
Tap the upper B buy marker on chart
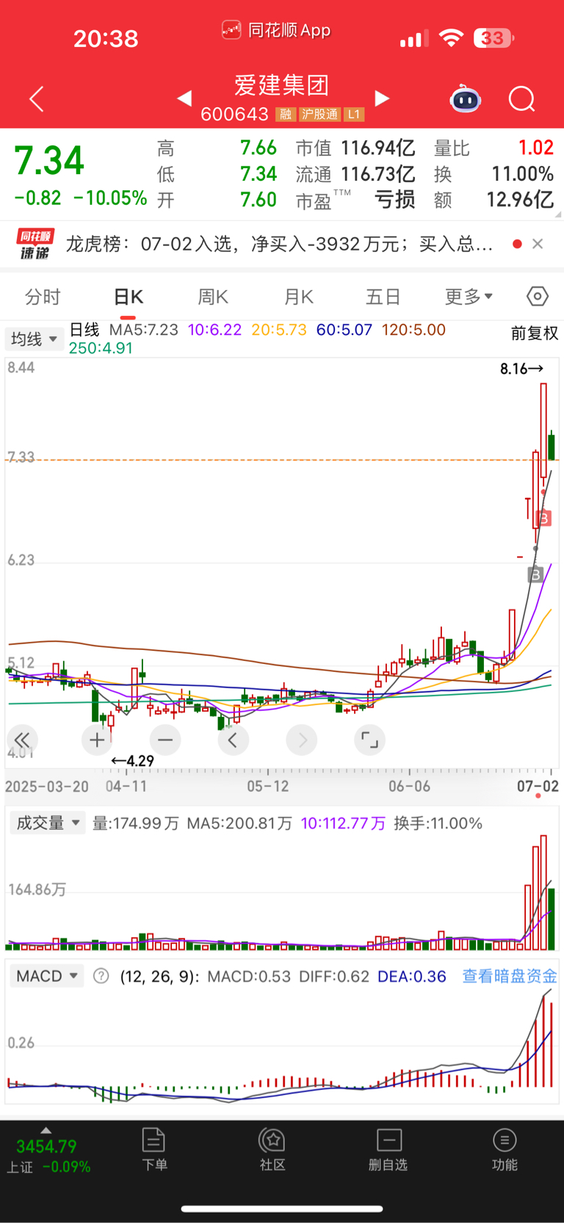pos(544,519)
